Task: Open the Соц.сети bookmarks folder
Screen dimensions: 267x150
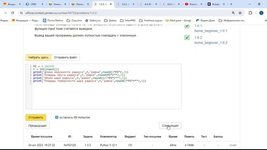Action: (x=74, y=20)
